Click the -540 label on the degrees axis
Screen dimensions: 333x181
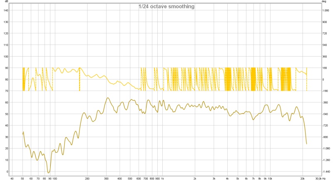(x=325, y=114)
